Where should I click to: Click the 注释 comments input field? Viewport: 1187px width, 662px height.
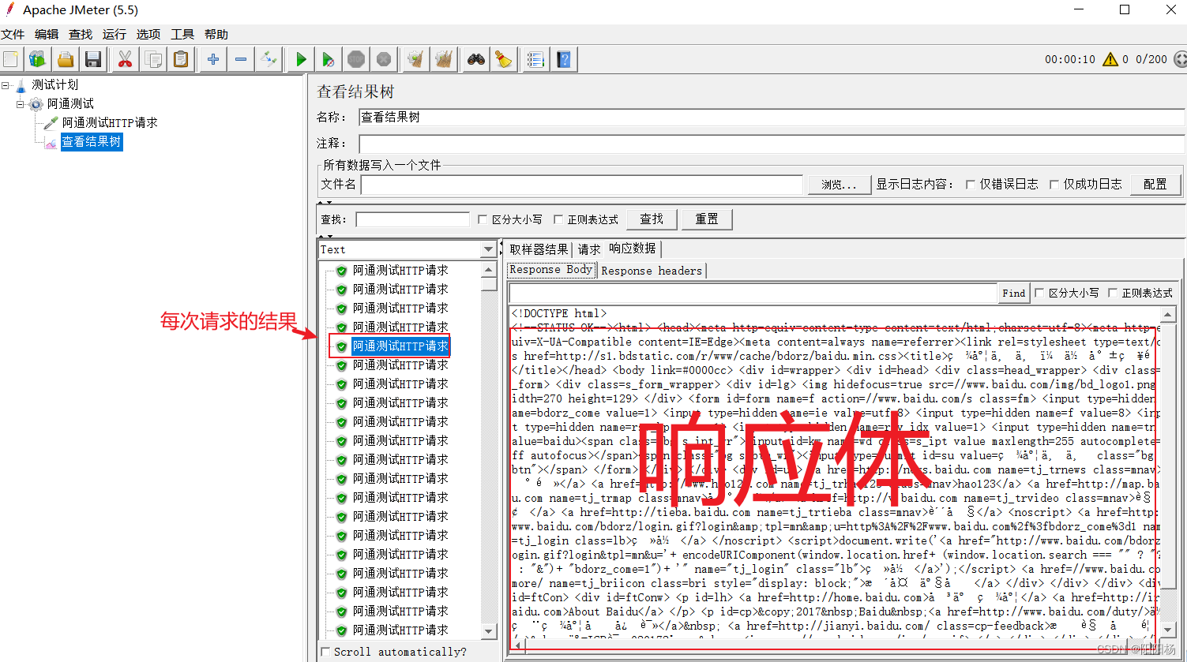(772, 144)
